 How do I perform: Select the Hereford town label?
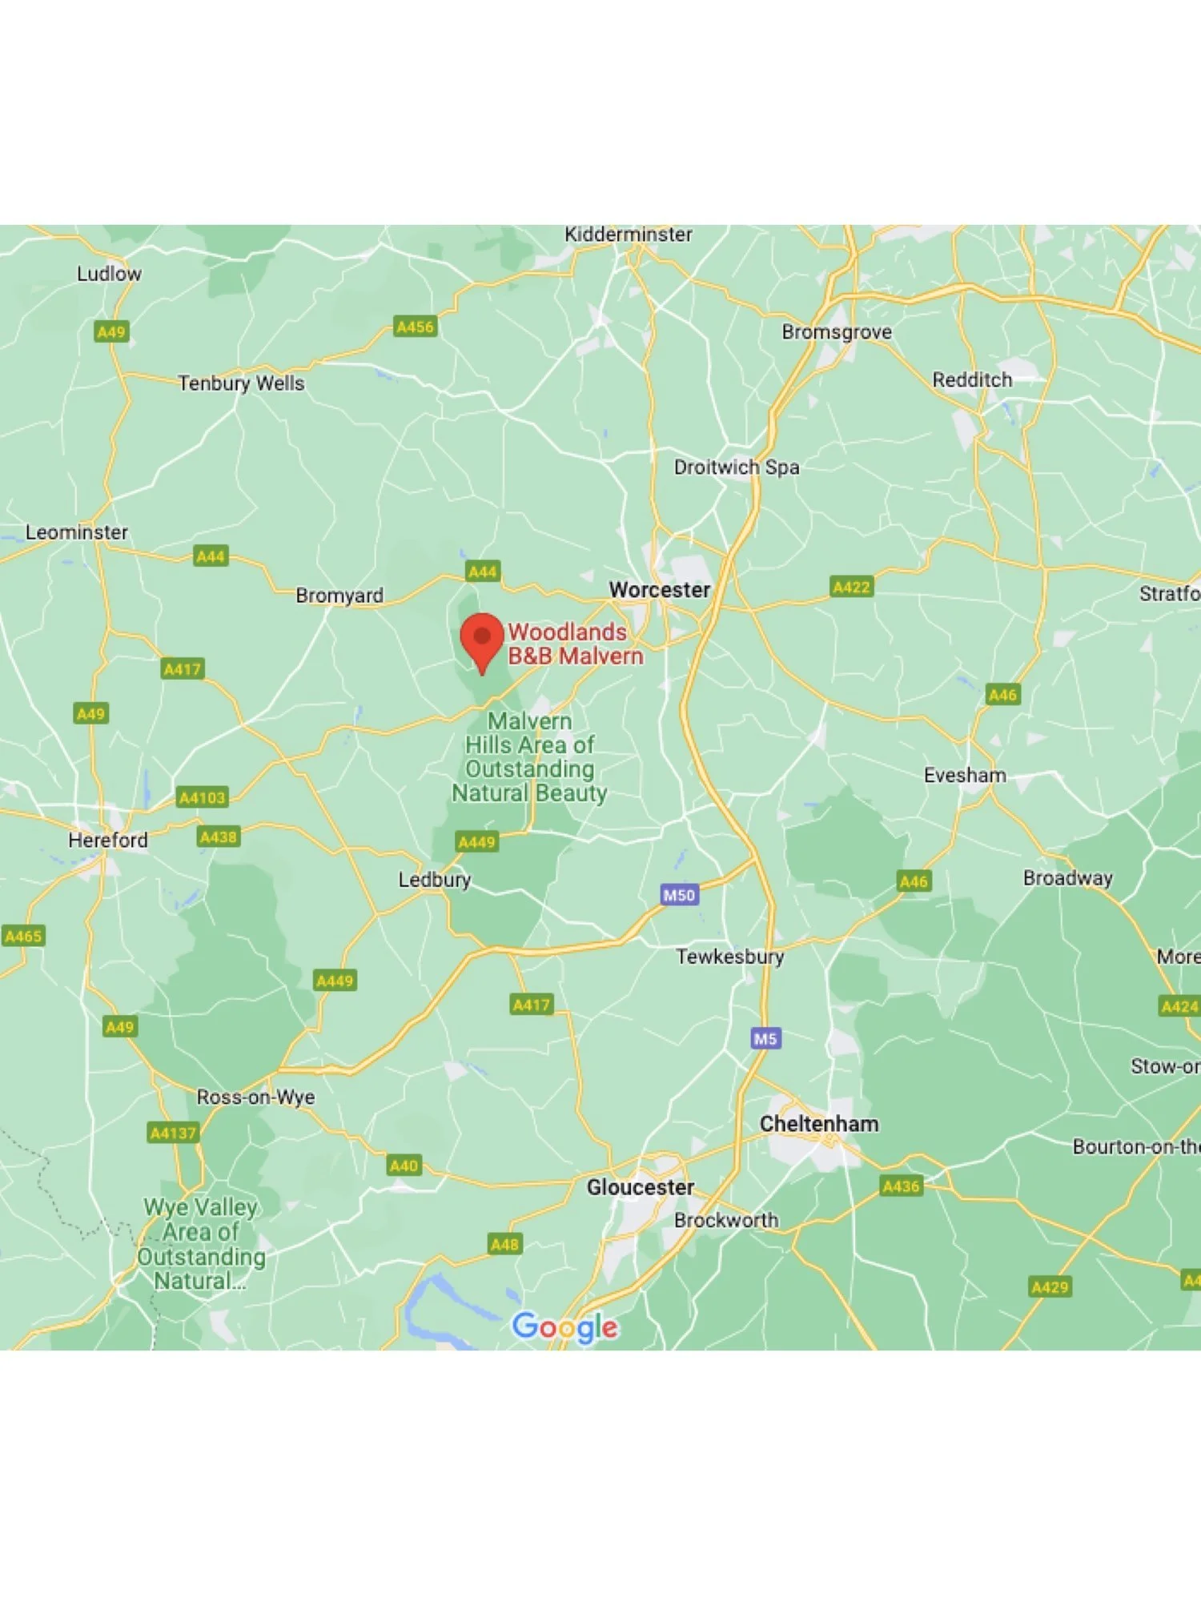(108, 840)
